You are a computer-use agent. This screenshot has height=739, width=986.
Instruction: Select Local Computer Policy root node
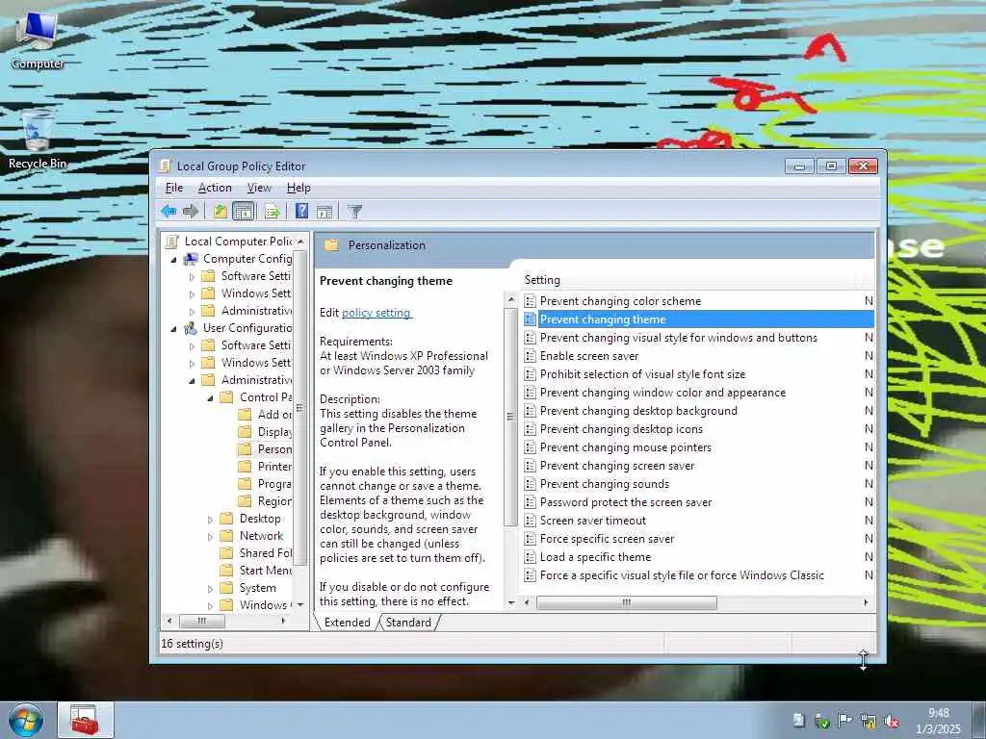tap(229, 242)
